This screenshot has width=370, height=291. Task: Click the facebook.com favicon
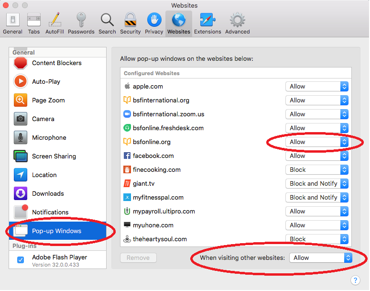point(127,156)
